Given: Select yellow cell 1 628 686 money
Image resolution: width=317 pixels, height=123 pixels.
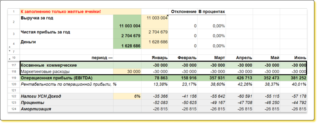Looking at the screenshot, I should tap(155, 44).
